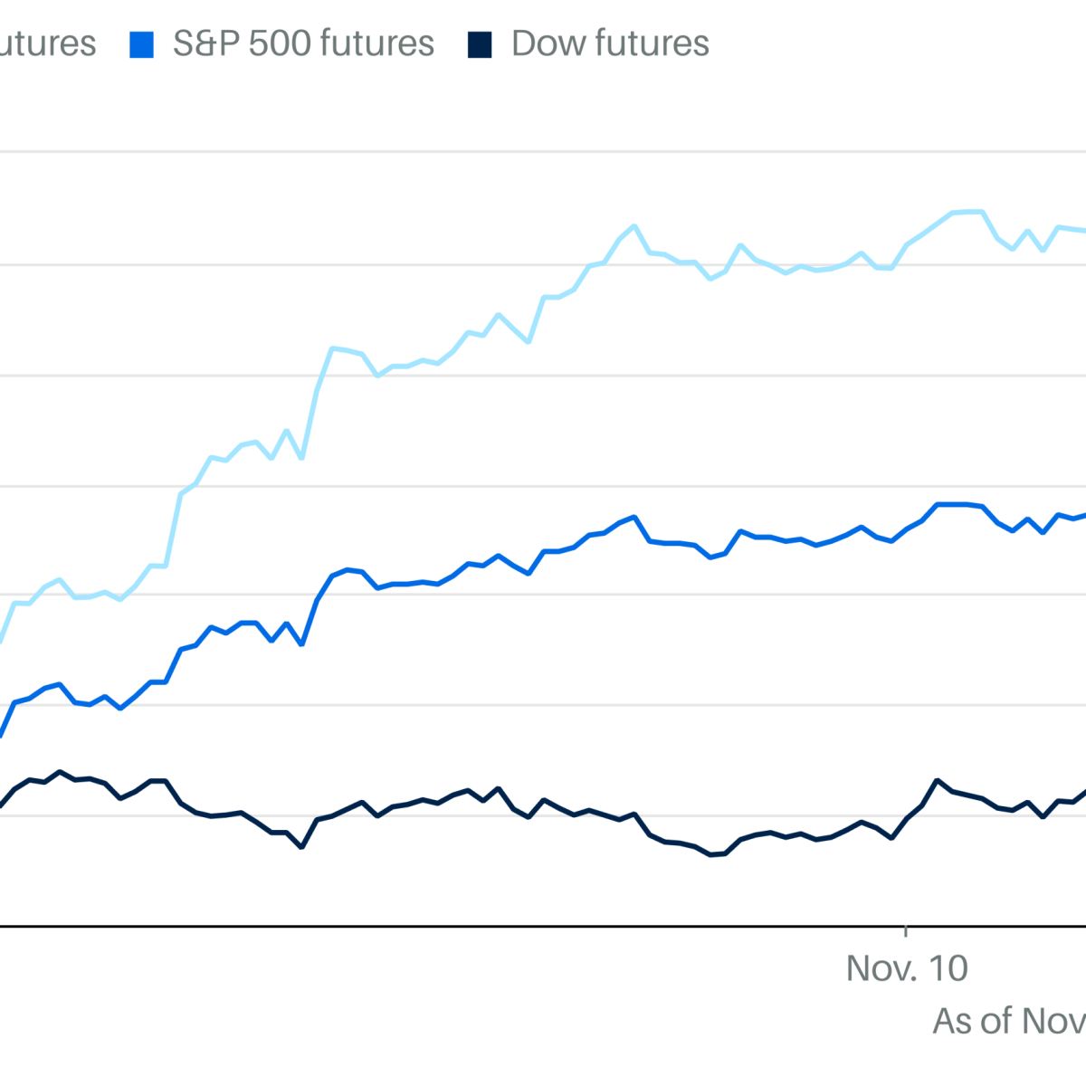Click the highest point of the light blue line
Viewport: 1086px width, 1086px height.
click(968, 212)
